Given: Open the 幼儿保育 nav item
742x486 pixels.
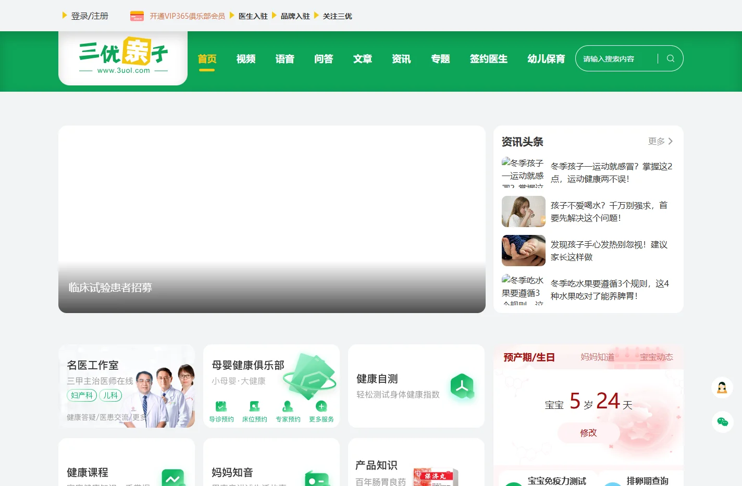Looking at the screenshot, I should 546,59.
